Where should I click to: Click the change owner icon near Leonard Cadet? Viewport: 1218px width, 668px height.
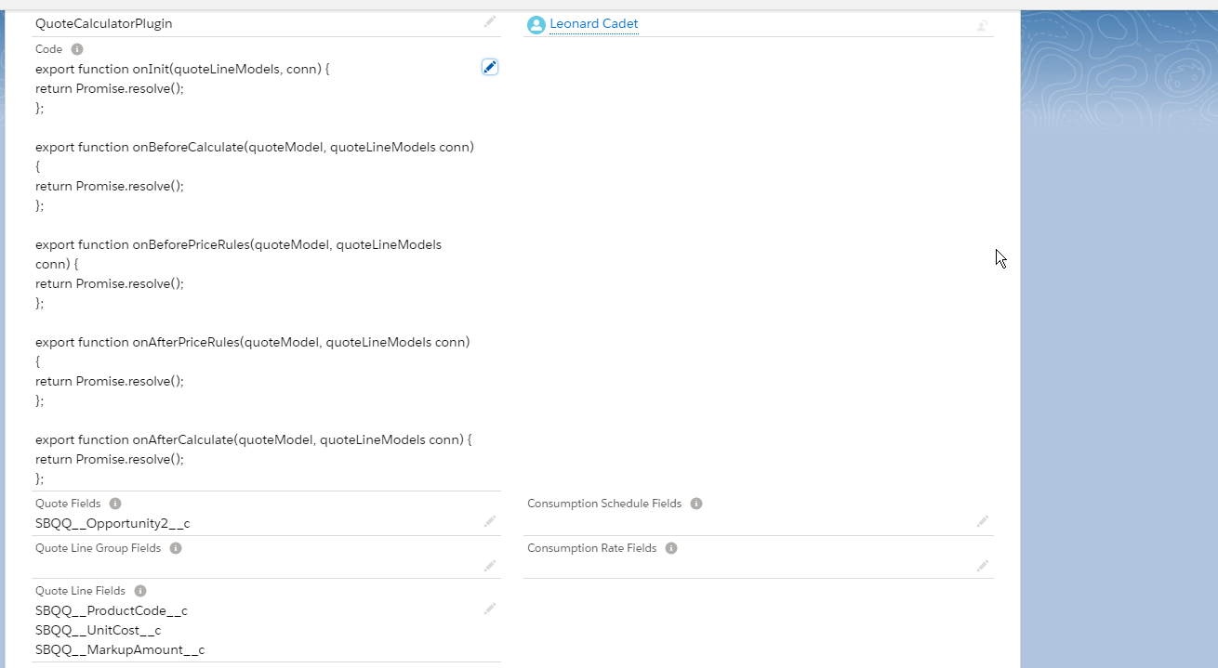[982, 25]
